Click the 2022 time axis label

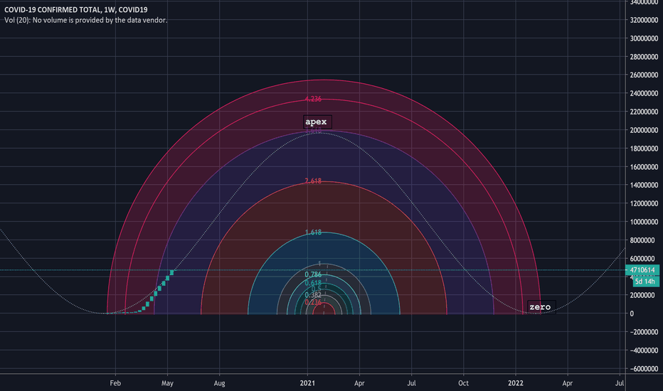coord(516,383)
